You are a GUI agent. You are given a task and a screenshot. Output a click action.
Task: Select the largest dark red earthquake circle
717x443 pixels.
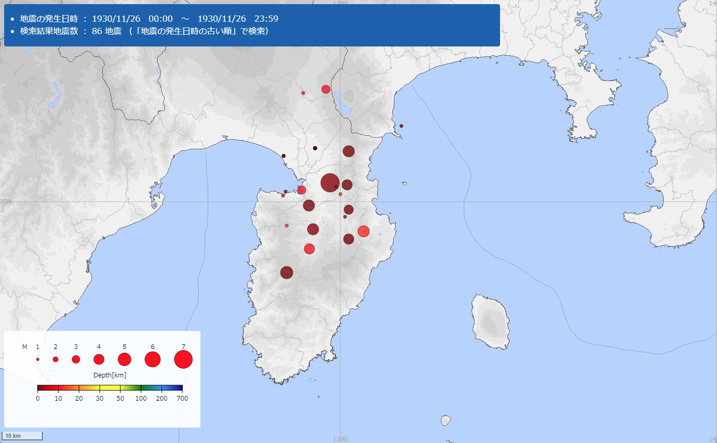(x=330, y=182)
